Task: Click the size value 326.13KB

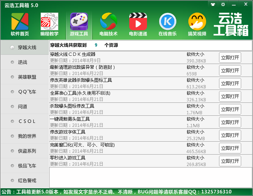Action: (196, 100)
